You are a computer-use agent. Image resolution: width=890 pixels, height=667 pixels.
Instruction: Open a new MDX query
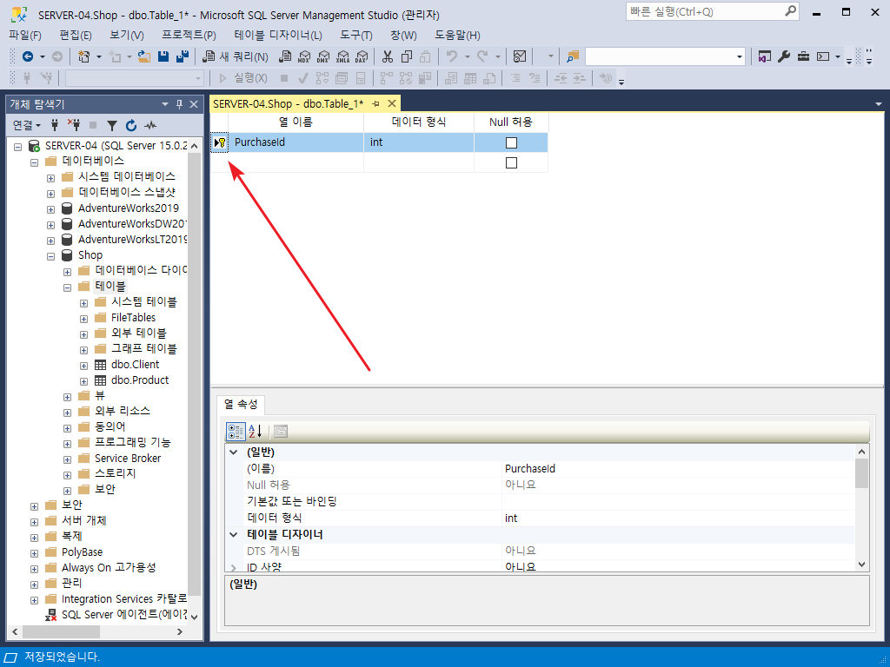304,56
